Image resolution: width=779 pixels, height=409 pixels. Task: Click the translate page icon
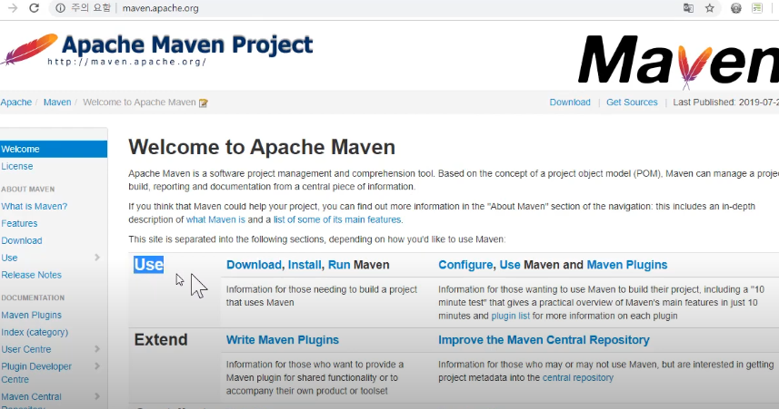(x=688, y=8)
